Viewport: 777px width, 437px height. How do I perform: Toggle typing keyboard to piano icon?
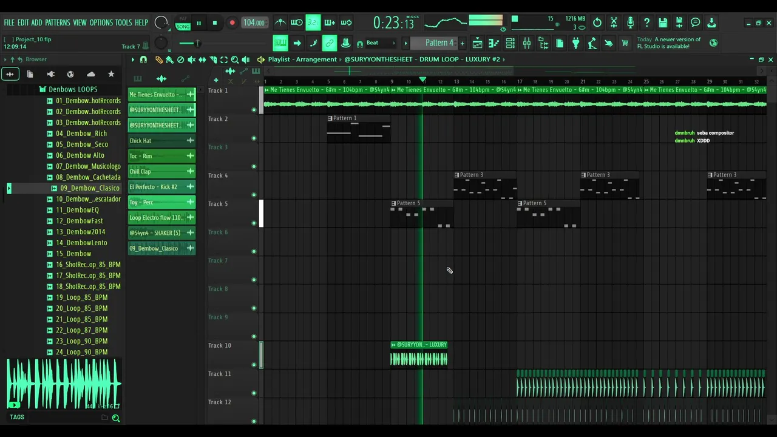point(280,43)
